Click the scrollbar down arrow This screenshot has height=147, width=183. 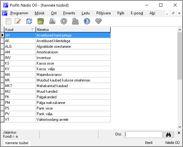click(x=180, y=127)
